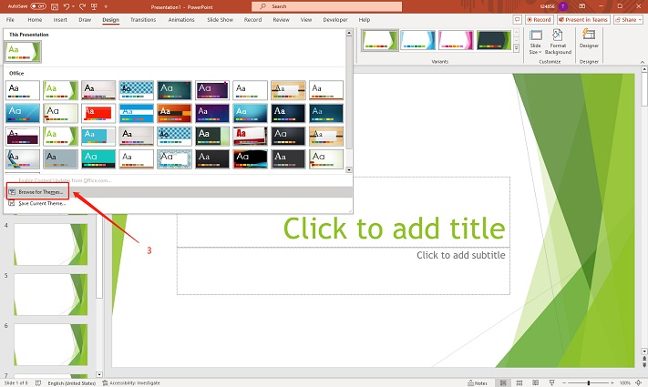Open the Share dropdown
Image resolution: width=648 pixels, height=387 pixels.
[x=629, y=19]
